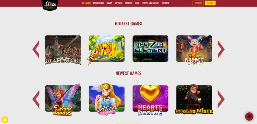The image size is (257, 124).
Task: Click the Slots Capital logo
Action: (50, 5)
